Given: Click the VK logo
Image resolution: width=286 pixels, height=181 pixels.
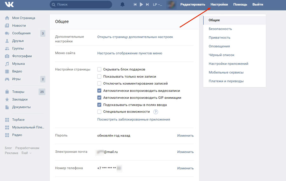Looking at the screenshot, I should tap(9, 4).
